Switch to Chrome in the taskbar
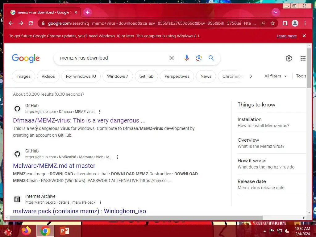 click(x=45, y=231)
